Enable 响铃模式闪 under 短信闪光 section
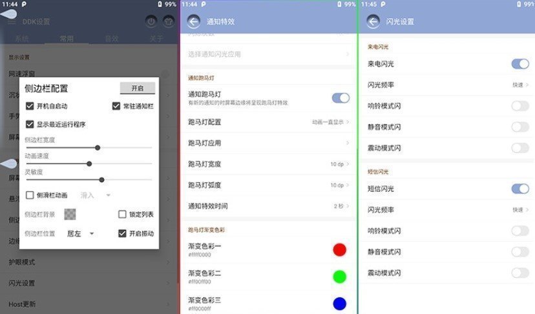 click(x=520, y=231)
